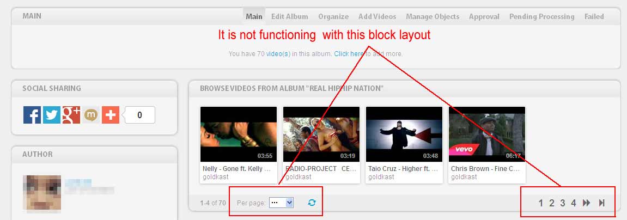Click the 'Click here' link to add more
Image resolution: width=627 pixels, height=220 pixels.
click(x=349, y=53)
